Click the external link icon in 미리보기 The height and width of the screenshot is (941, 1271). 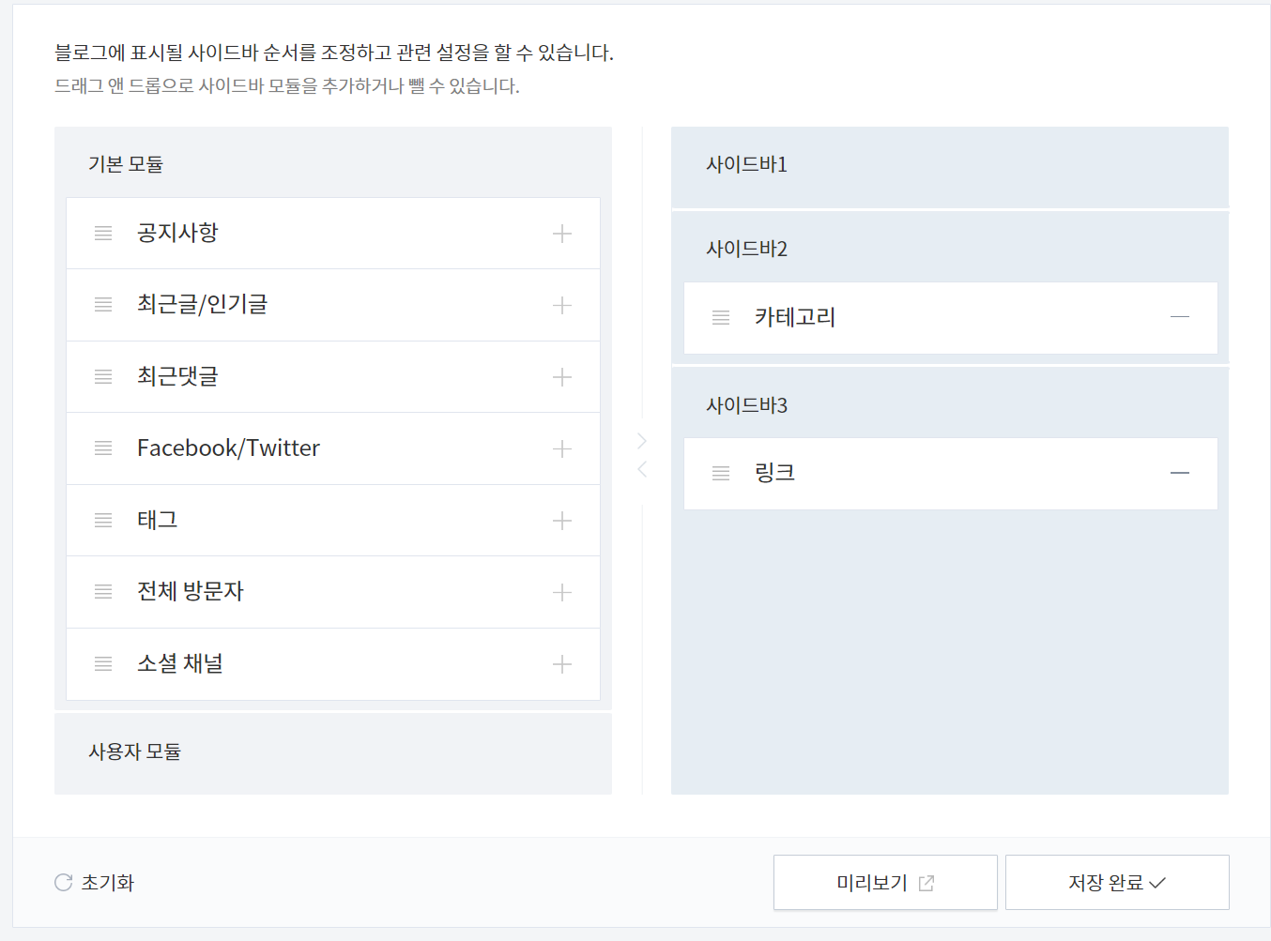(927, 882)
